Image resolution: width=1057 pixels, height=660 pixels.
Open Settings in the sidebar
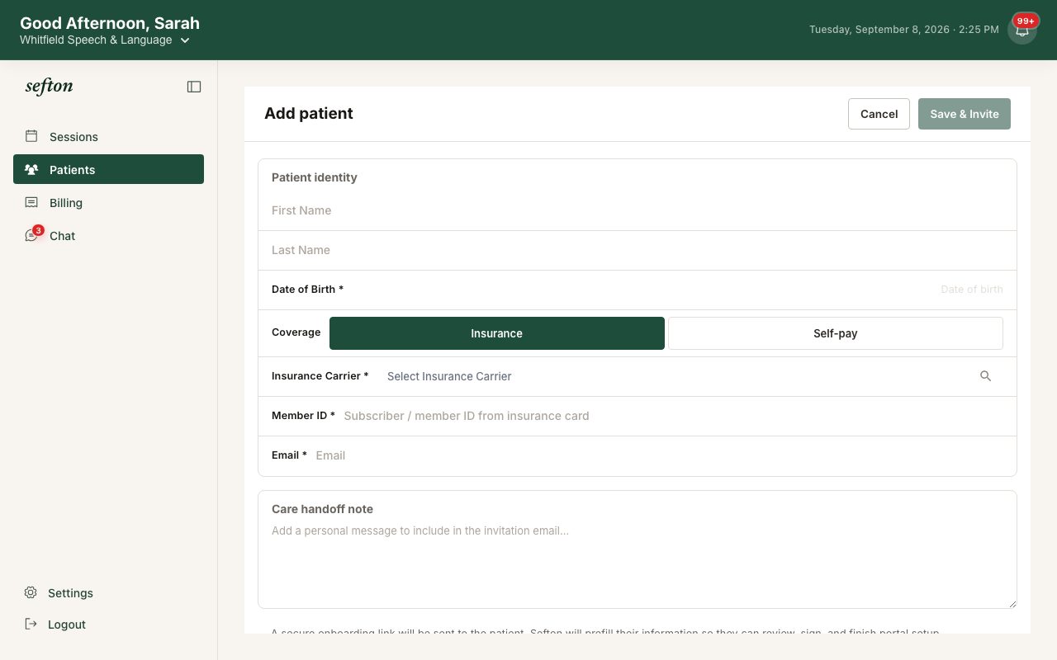pyautogui.click(x=108, y=592)
